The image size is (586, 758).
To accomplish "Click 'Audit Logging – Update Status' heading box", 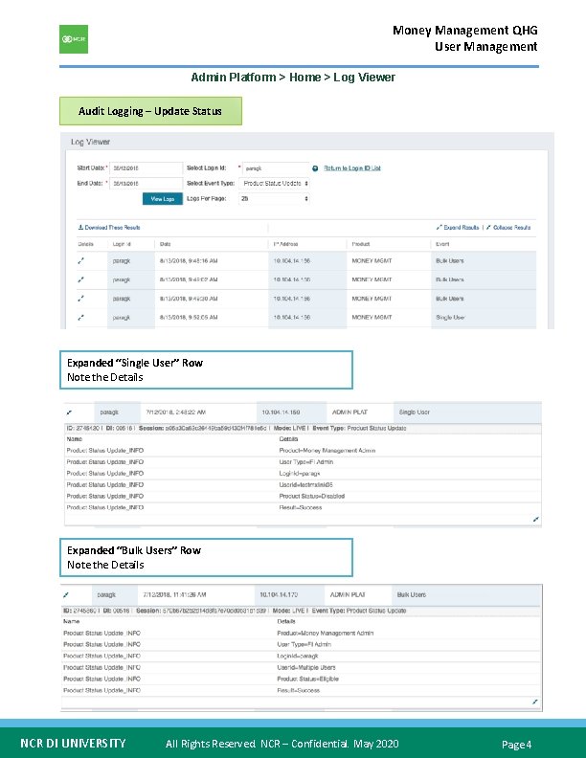I will (x=150, y=111).
